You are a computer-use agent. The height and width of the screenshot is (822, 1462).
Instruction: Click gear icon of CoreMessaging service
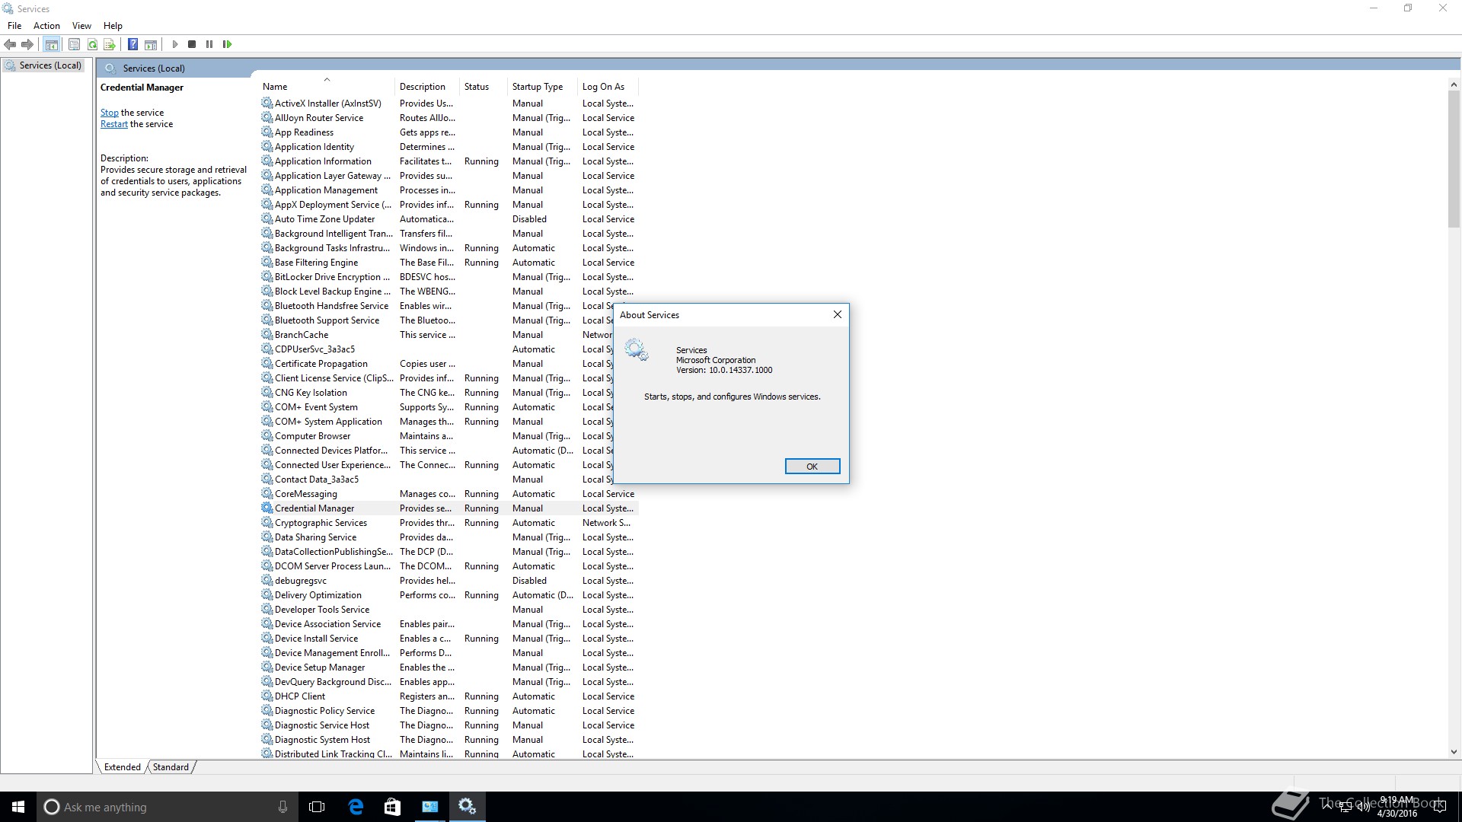(267, 493)
